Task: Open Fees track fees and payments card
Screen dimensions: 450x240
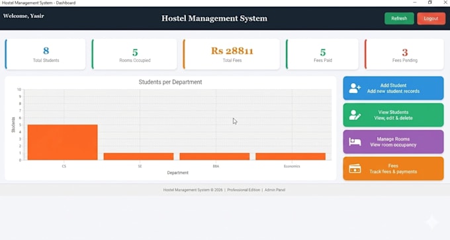Action: click(x=393, y=169)
